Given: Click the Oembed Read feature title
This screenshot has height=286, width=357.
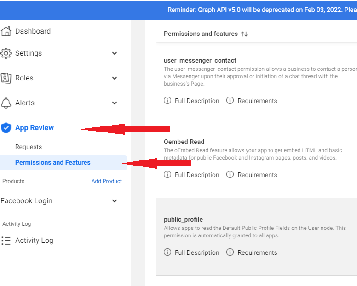Looking at the screenshot, I should [184, 142].
